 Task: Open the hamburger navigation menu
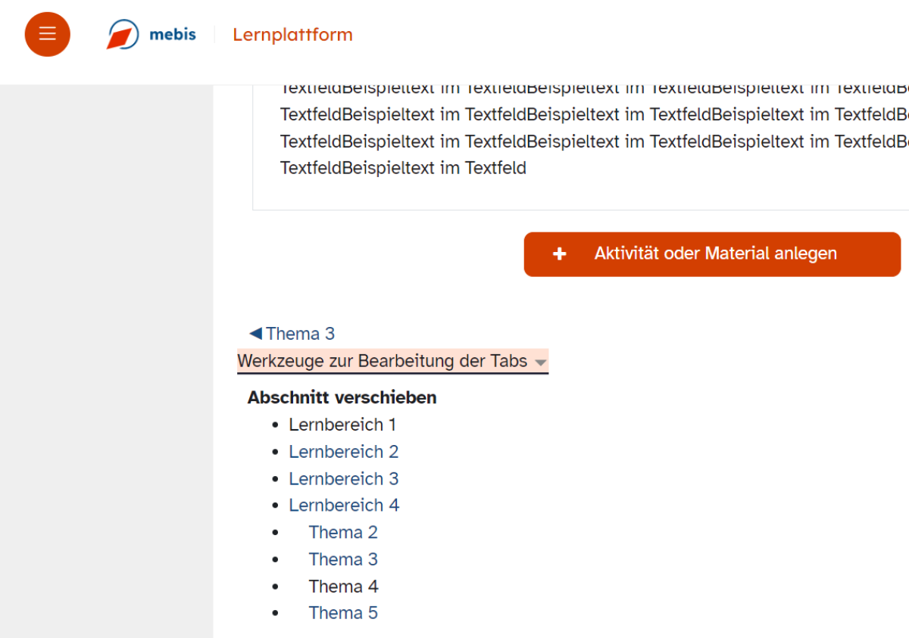pos(47,34)
